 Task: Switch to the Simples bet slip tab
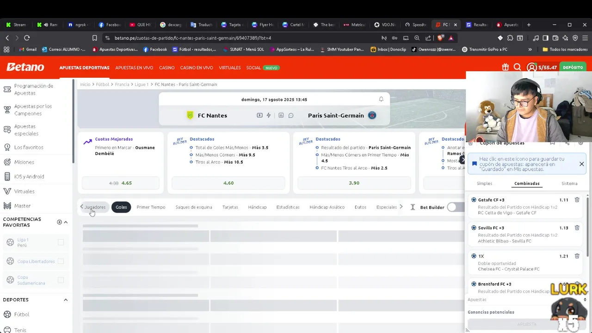[x=485, y=184]
